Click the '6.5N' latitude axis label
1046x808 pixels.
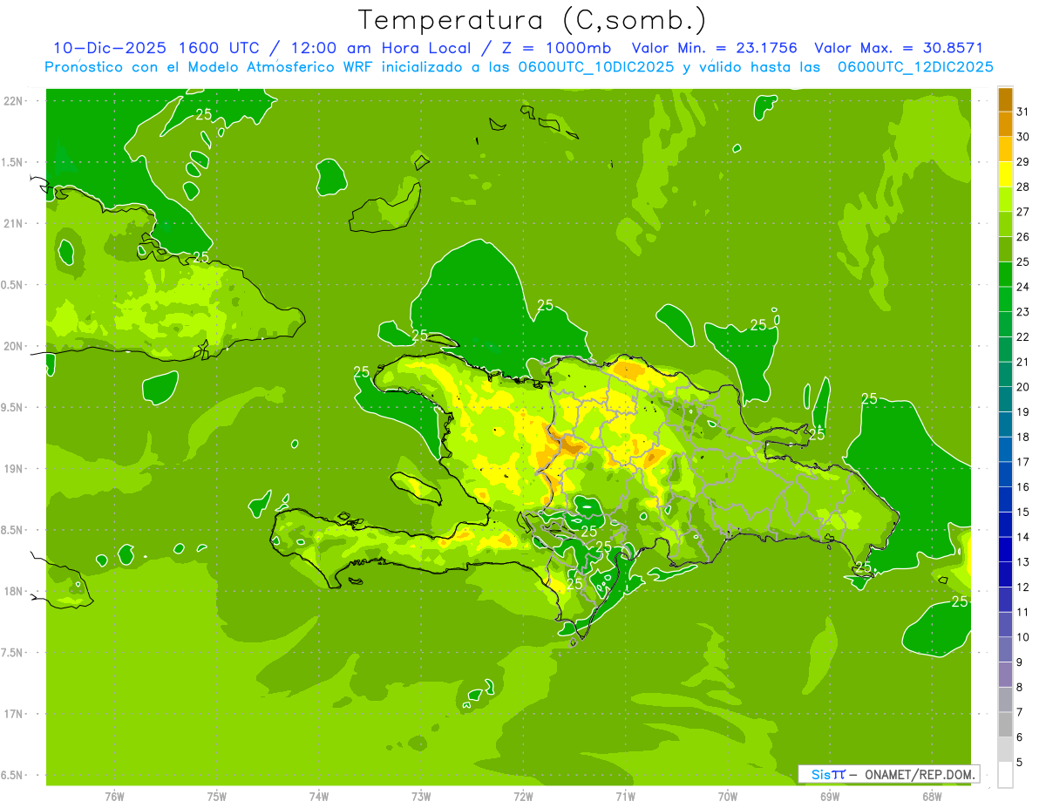coord(12,775)
